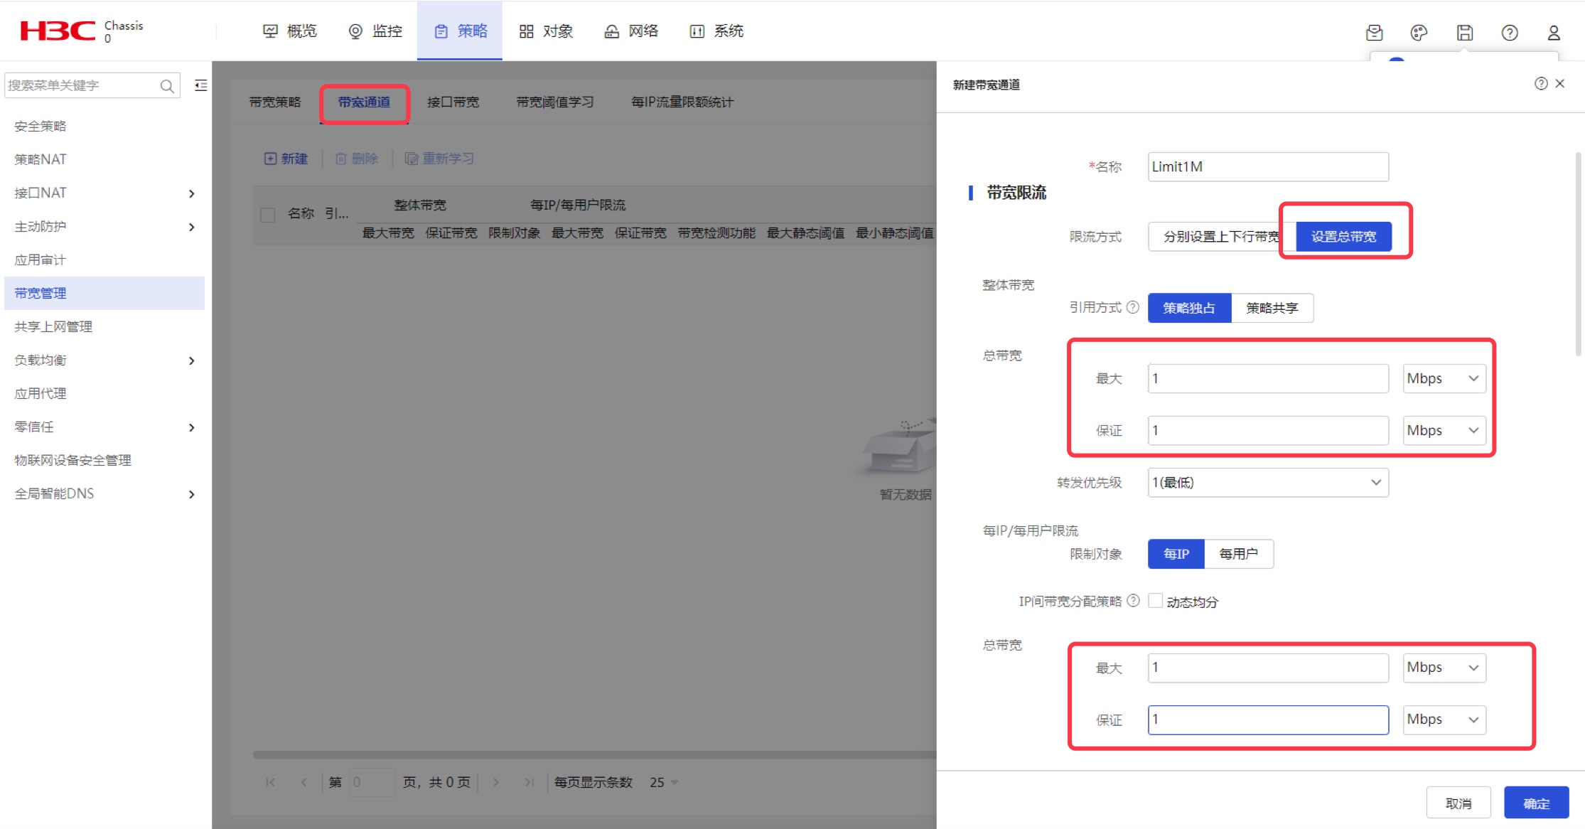
Task: Switch to the 每IP流量限额统计 tab
Action: click(682, 102)
